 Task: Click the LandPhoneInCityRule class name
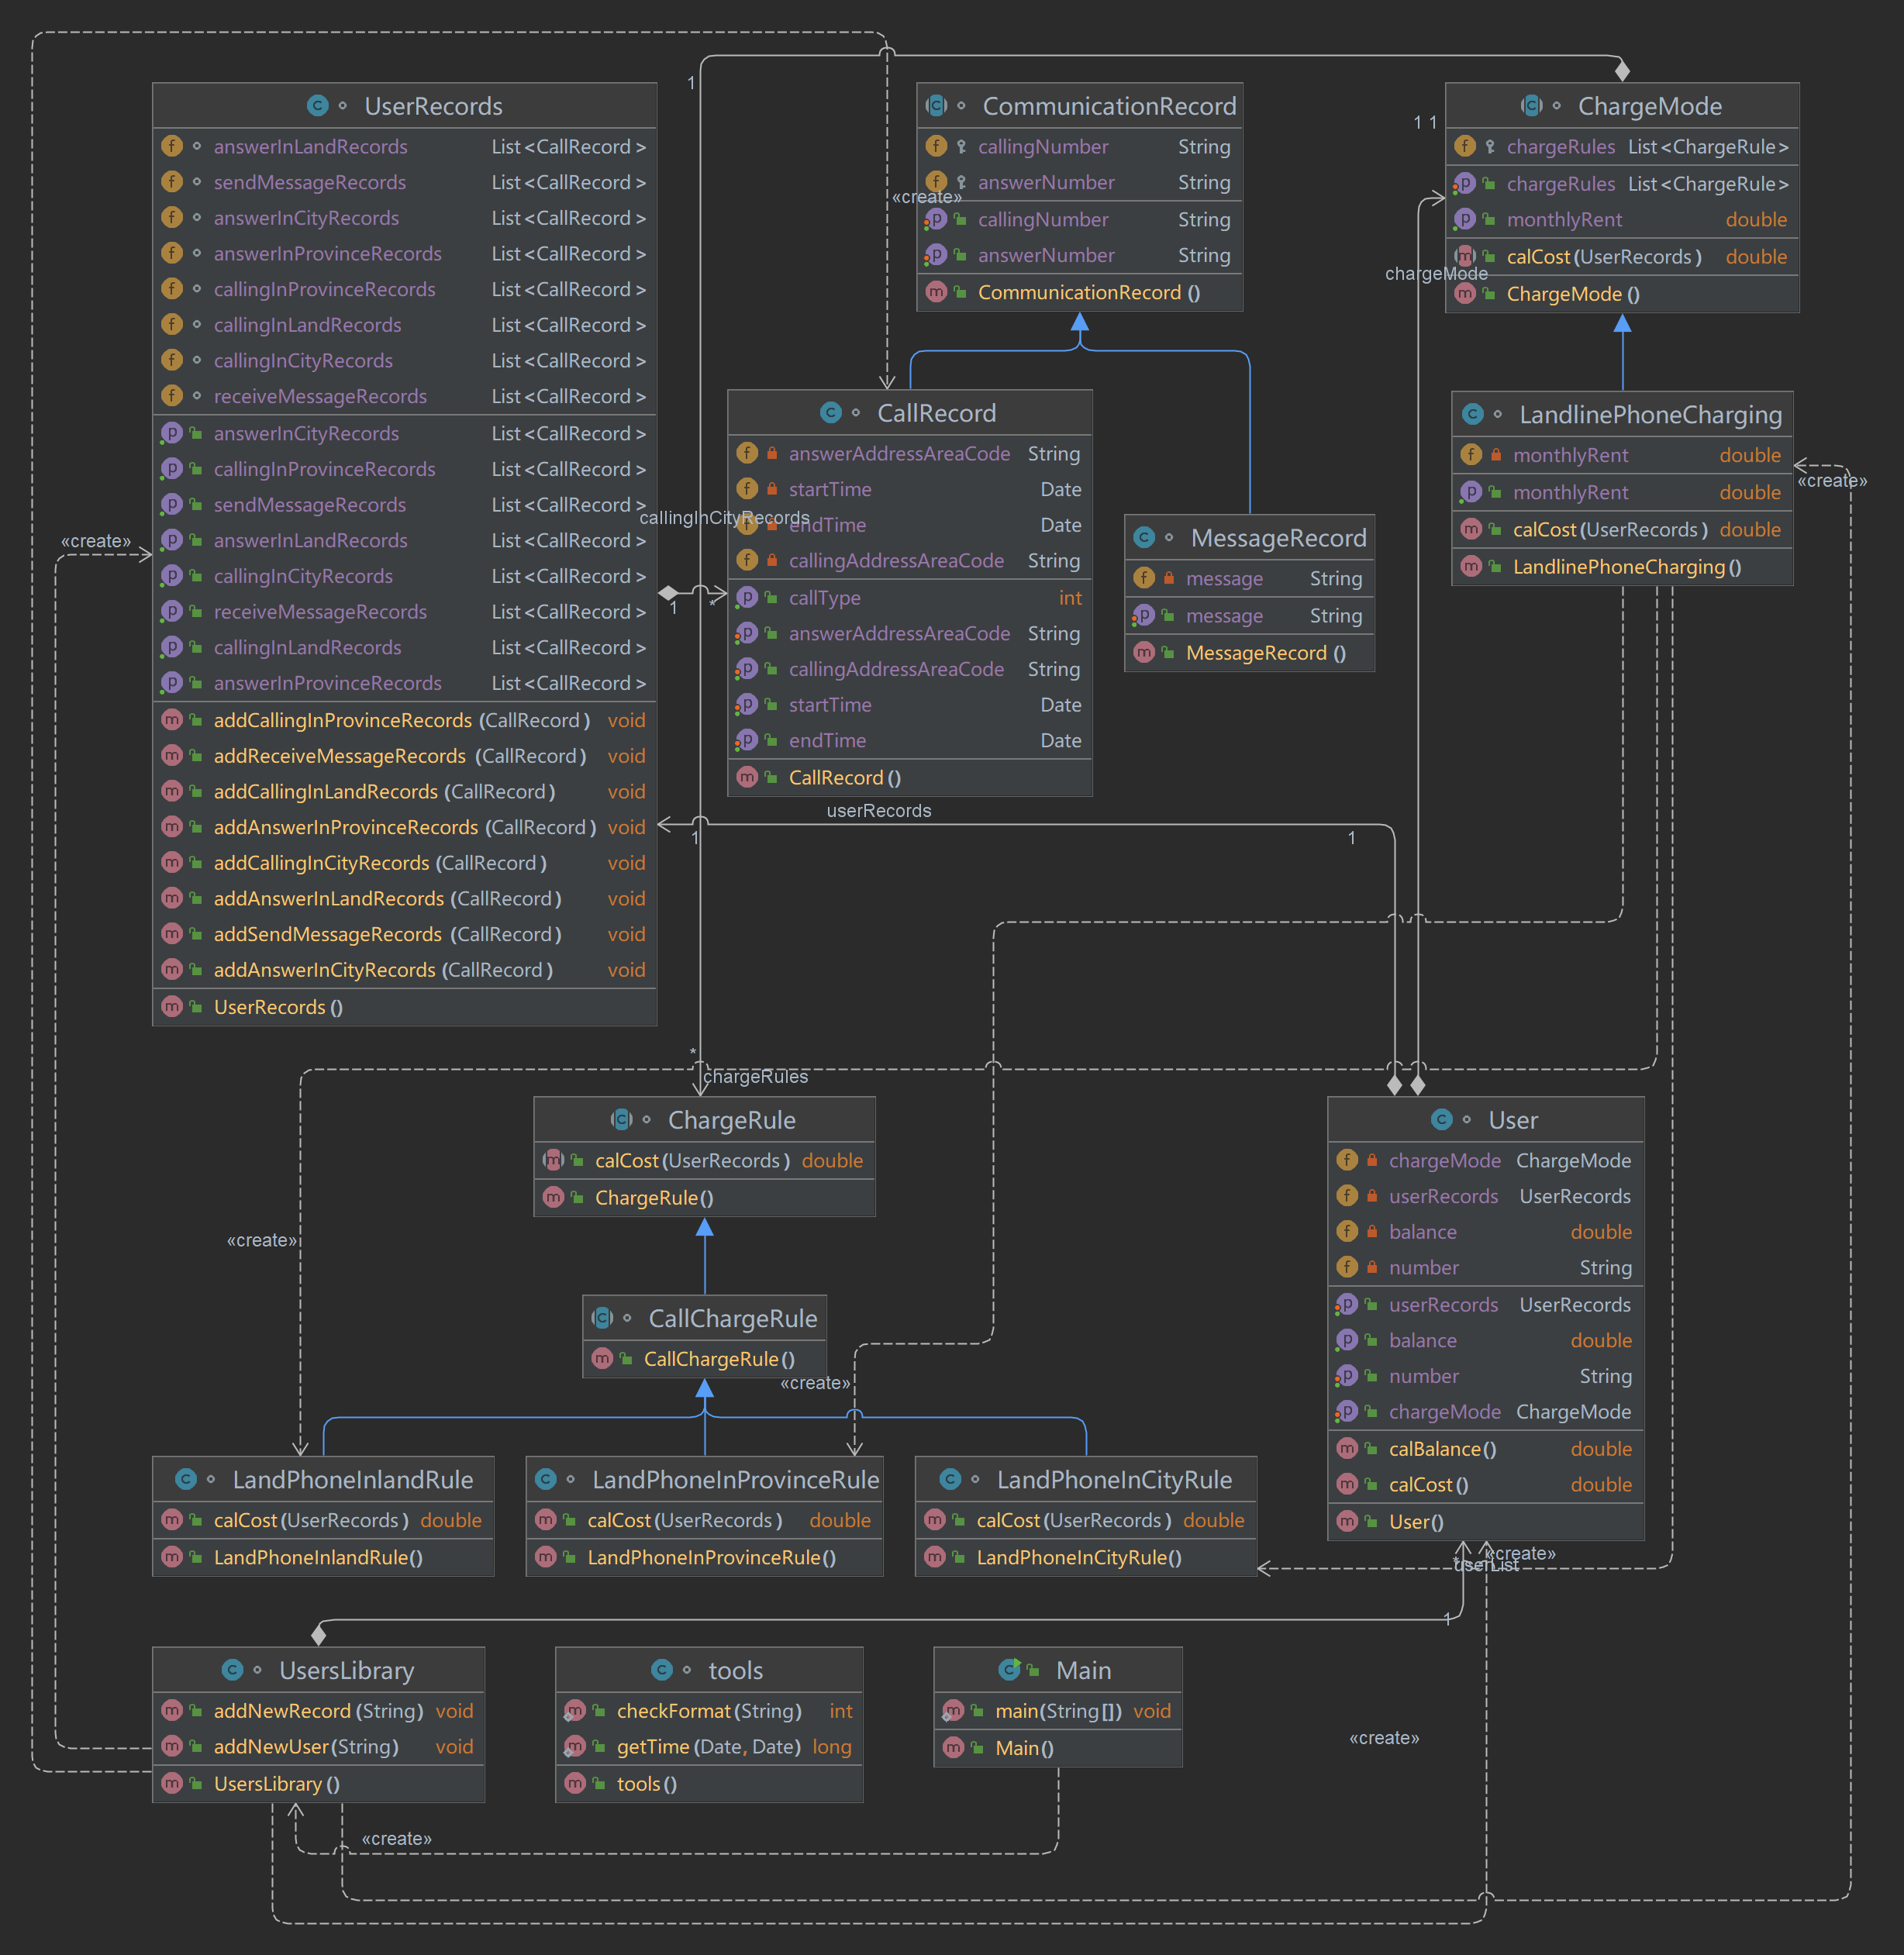1114,1480
